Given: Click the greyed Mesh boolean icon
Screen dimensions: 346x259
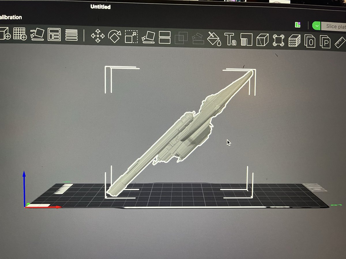Looking at the screenshot, I should [181, 38].
